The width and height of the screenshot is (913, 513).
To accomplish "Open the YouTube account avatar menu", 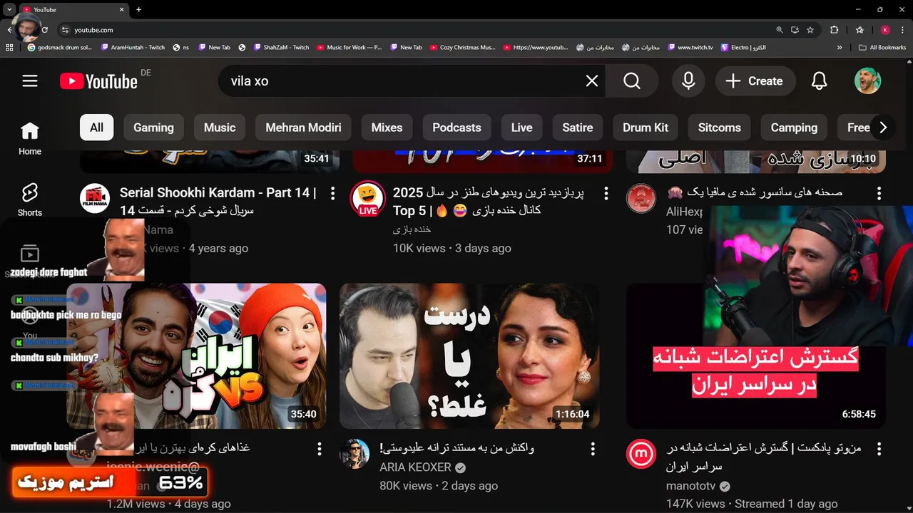I will [x=868, y=81].
